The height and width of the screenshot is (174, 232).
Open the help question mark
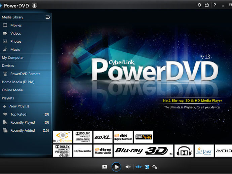[x=215, y=5]
